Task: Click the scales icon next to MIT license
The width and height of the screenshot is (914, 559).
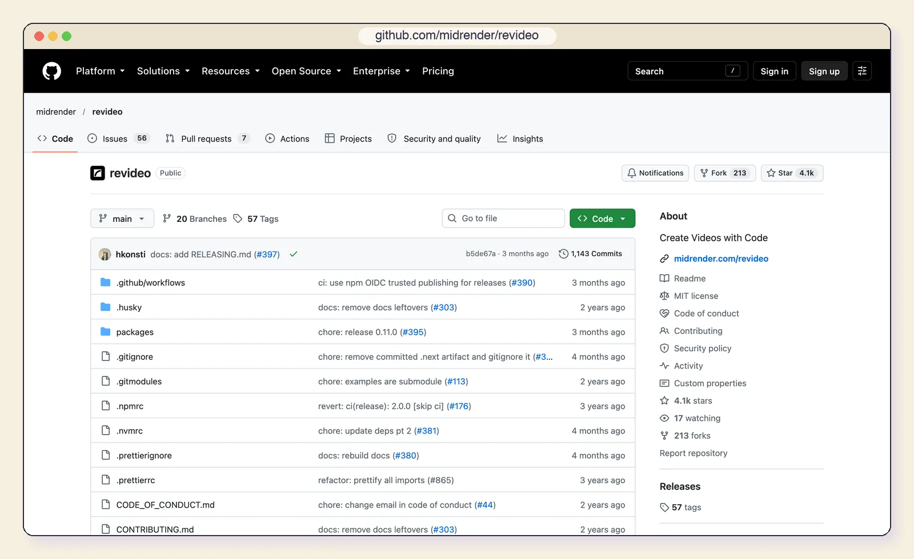Action: (x=664, y=296)
